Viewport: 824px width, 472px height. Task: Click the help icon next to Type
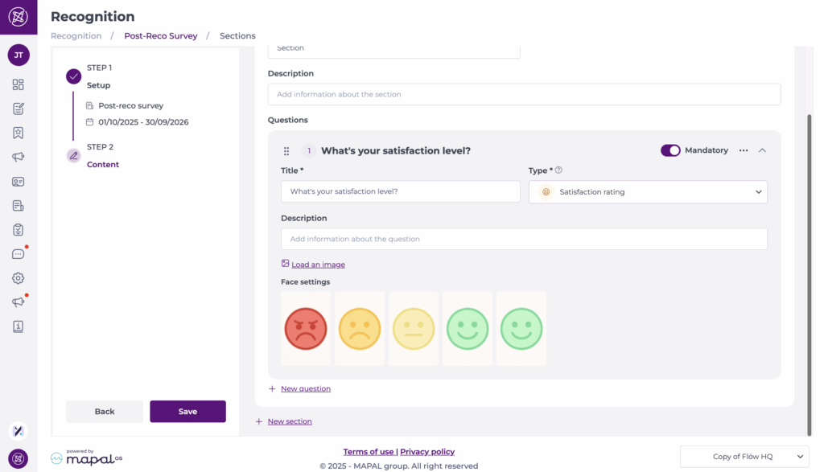pyautogui.click(x=558, y=170)
